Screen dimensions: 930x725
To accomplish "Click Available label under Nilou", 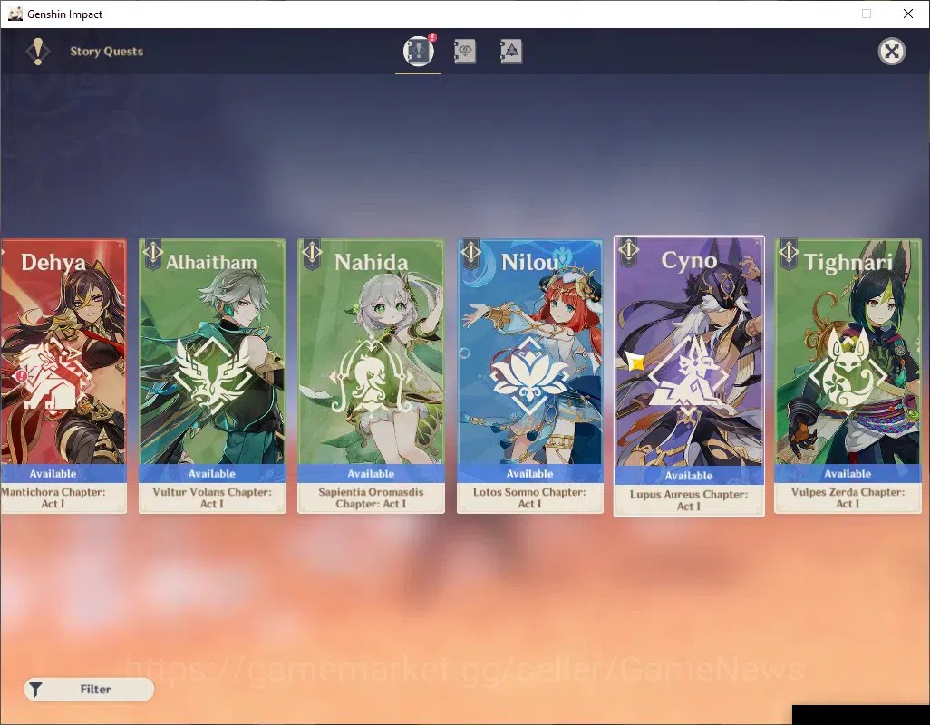I will point(529,474).
